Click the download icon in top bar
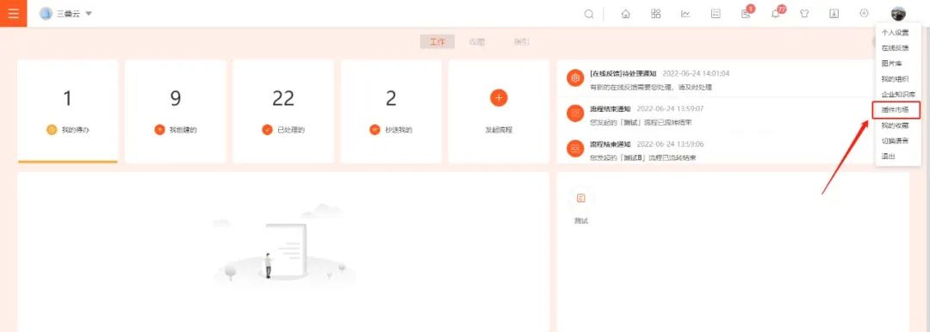 (x=834, y=15)
